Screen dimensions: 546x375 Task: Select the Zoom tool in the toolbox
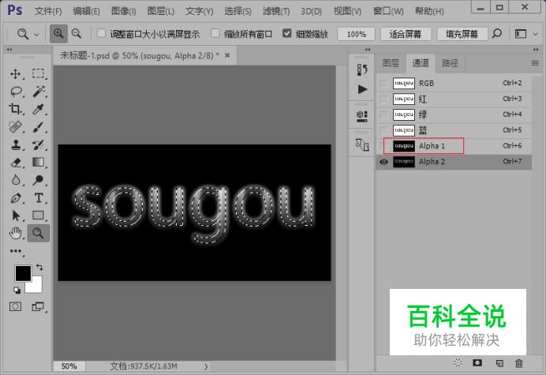click(39, 233)
